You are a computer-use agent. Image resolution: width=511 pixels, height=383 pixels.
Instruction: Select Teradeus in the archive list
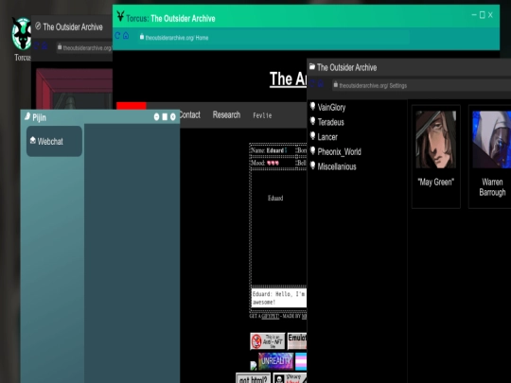[331, 122]
